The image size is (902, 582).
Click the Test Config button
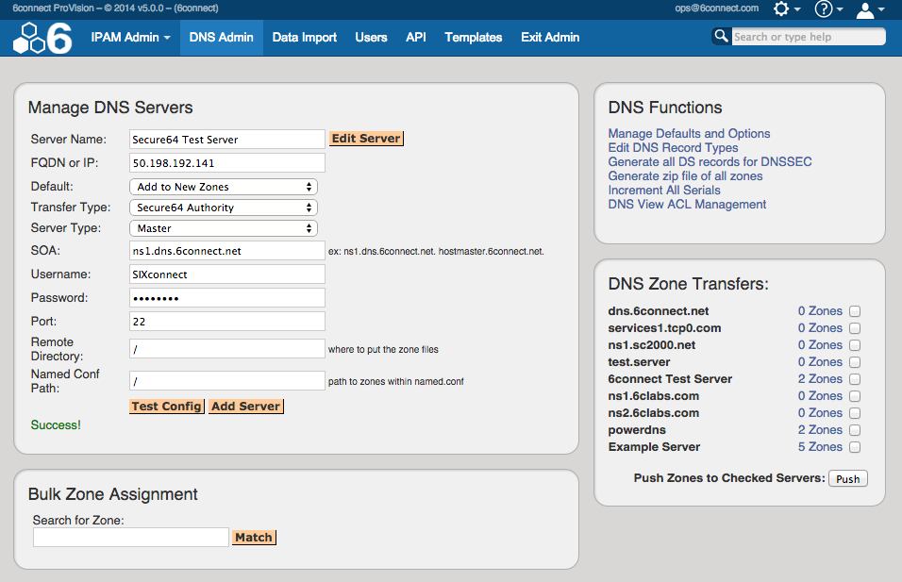click(x=166, y=407)
